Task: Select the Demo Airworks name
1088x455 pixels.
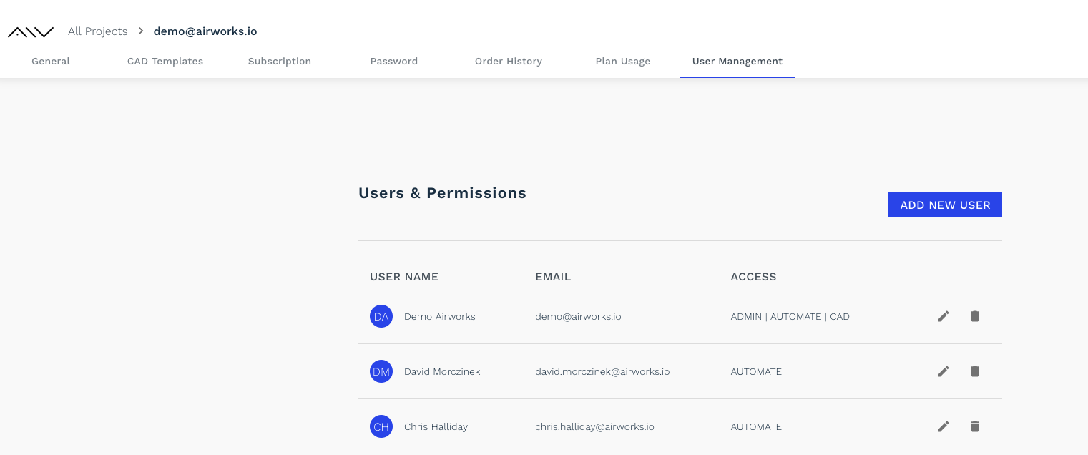Action: [440, 316]
